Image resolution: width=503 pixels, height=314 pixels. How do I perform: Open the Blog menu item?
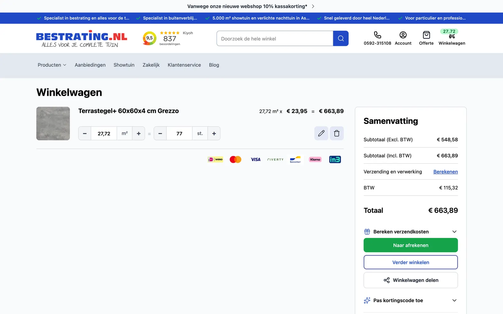(214, 65)
